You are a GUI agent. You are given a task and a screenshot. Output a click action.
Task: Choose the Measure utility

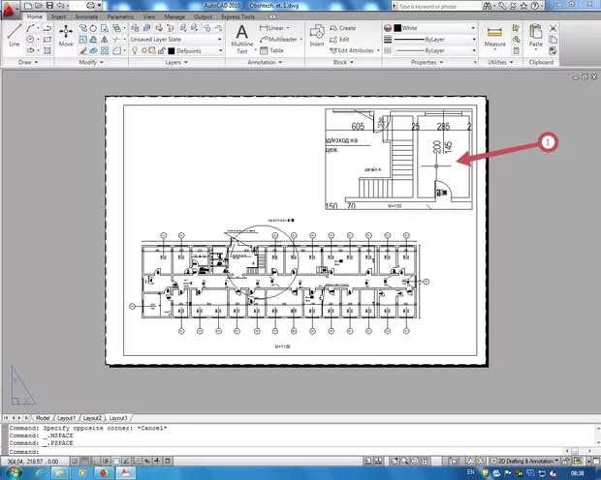[x=495, y=37]
